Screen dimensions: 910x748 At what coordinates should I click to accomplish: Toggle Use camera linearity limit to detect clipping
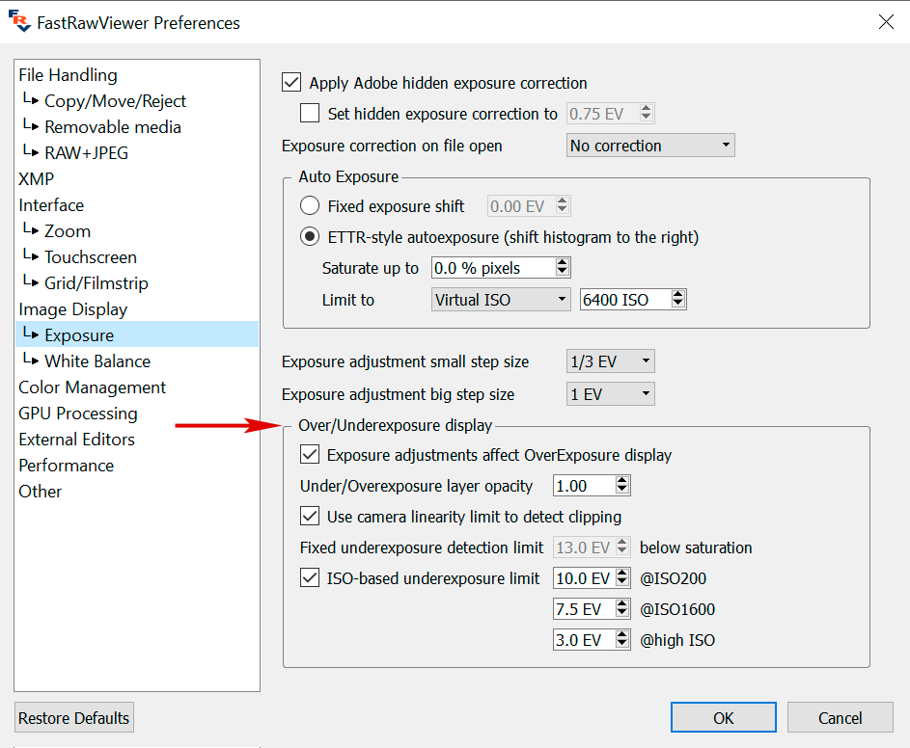(x=310, y=517)
